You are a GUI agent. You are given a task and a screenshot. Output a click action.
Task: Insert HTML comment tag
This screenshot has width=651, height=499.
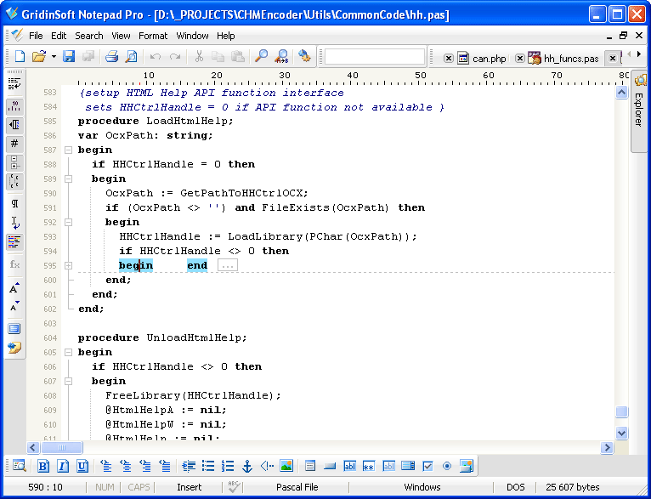267,466
